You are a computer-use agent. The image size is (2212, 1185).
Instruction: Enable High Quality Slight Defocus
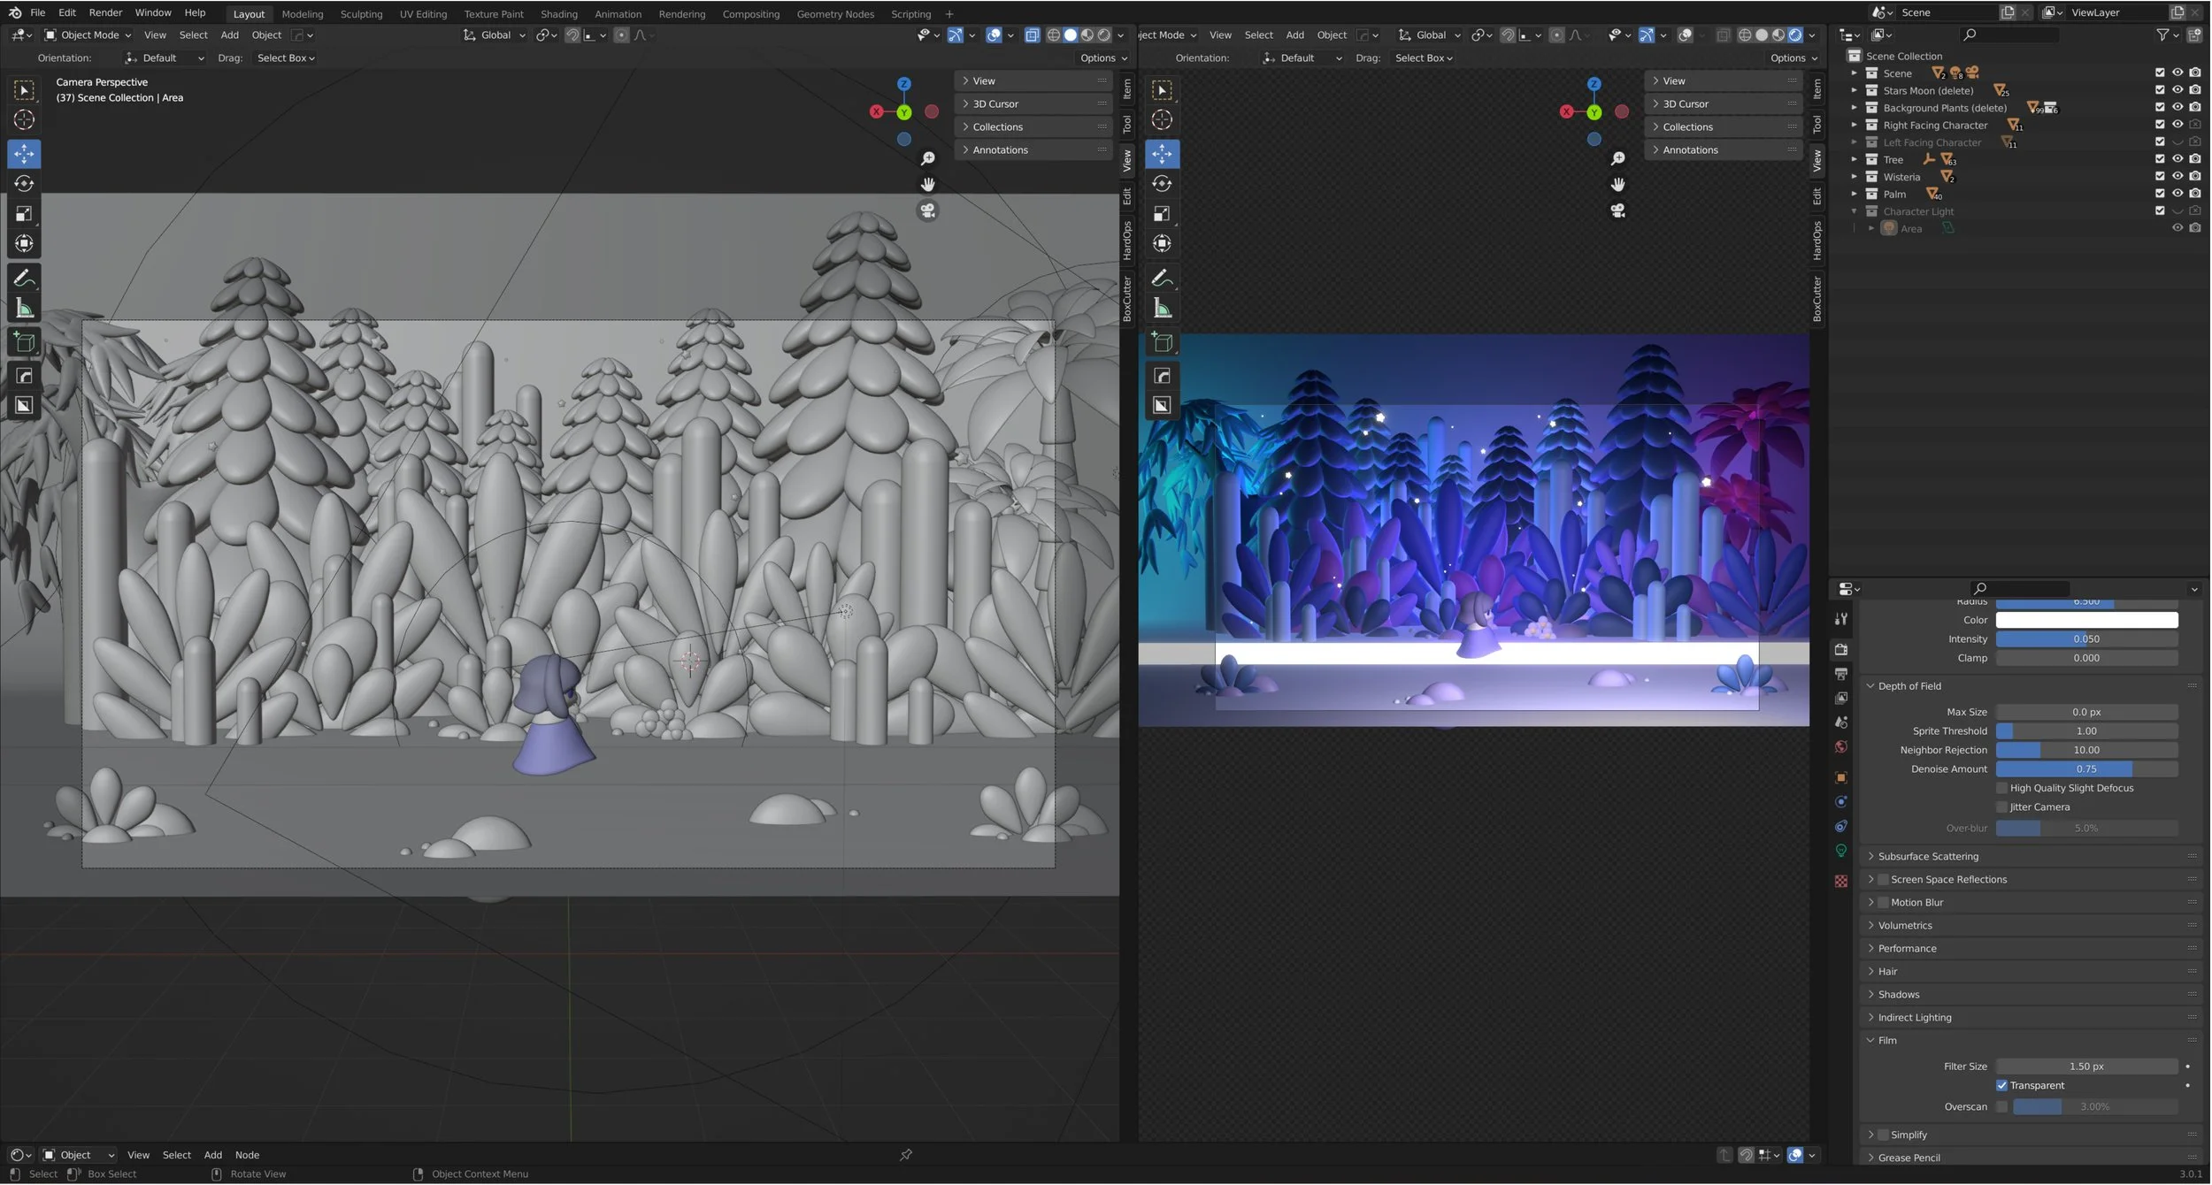2002,789
